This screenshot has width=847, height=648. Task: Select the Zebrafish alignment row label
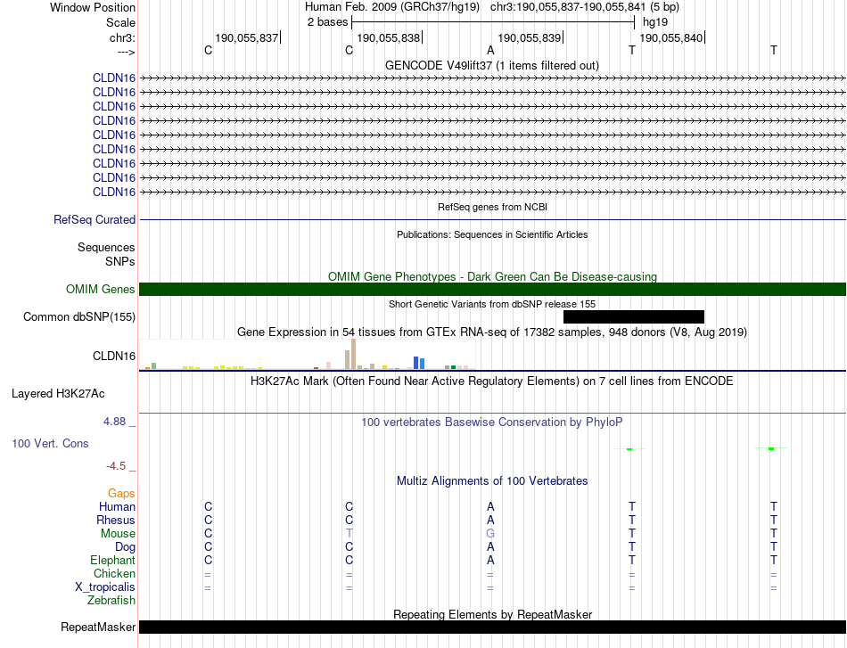[111, 601]
